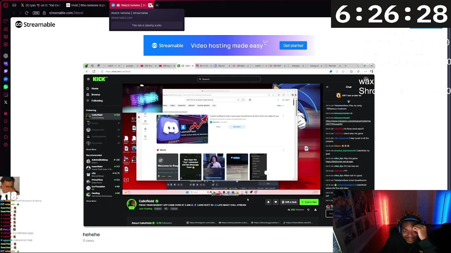Click the padlock site info icon
The height and width of the screenshot is (253, 451).
tap(44, 13)
